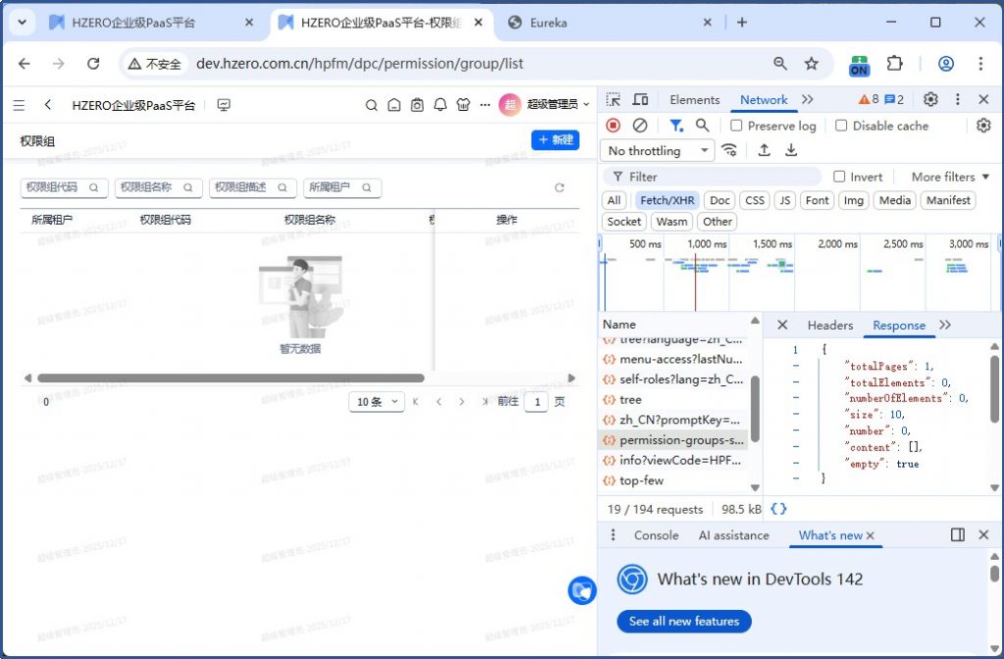Open the DevTools inspect element picker
The image size is (1004, 659).
tap(613, 100)
